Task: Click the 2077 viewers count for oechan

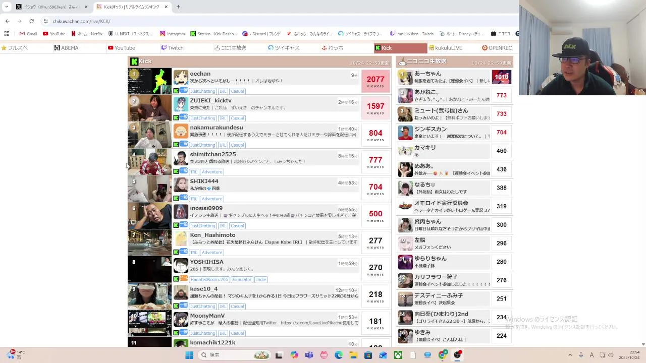Action: (x=375, y=81)
